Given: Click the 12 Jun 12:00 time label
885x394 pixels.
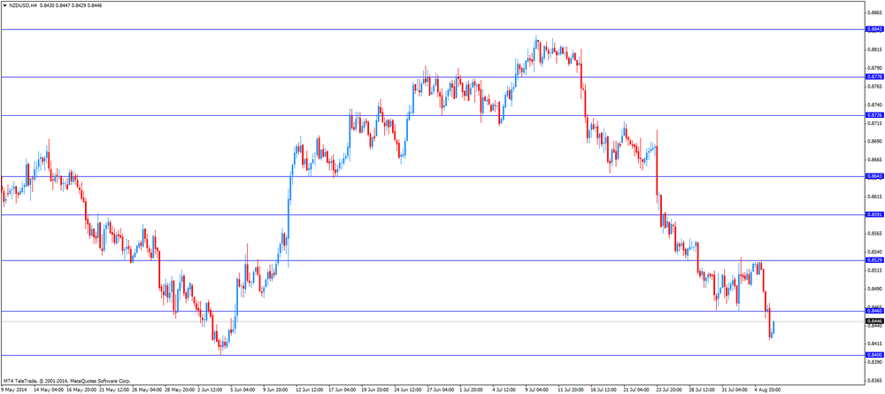Looking at the screenshot, I should click(309, 390).
